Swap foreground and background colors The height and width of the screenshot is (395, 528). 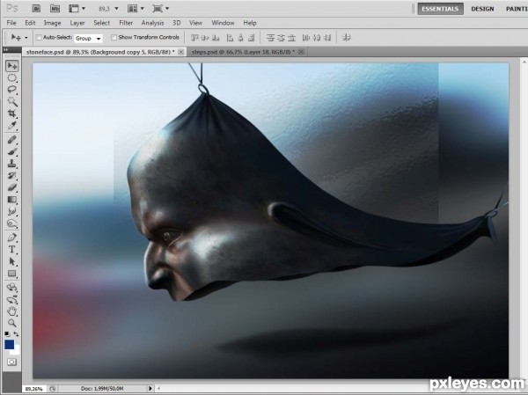(16, 334)
